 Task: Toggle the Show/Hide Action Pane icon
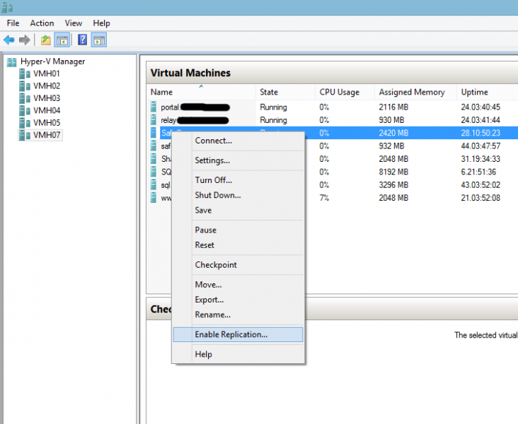click(99, 40)
